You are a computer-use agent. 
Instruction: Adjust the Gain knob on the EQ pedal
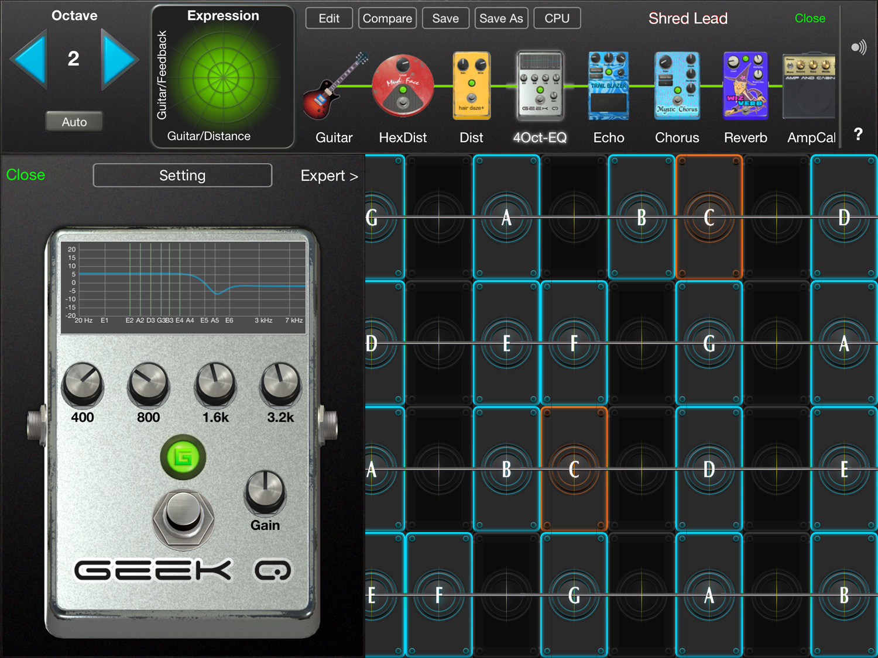click(266, 493)
